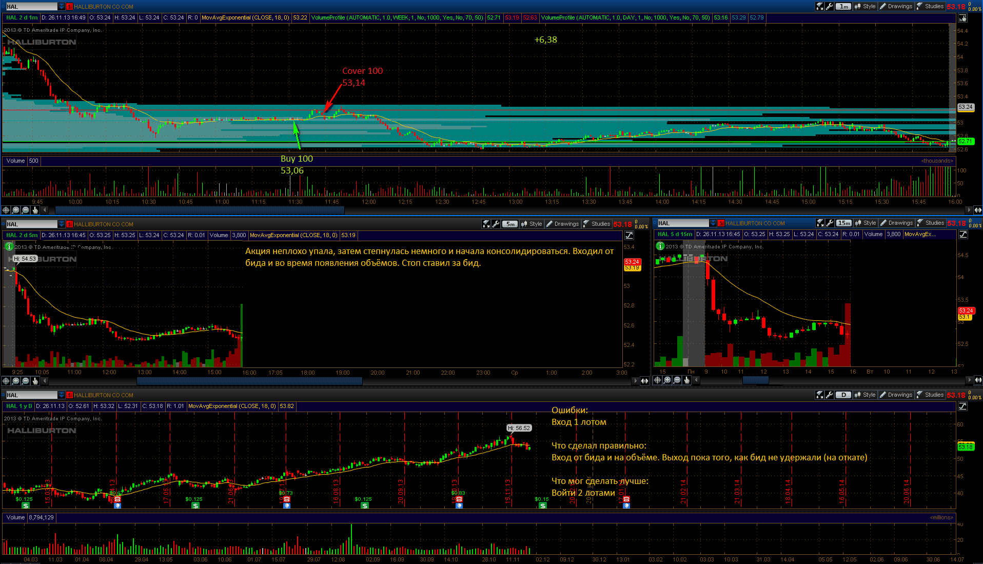The image size is (983, 564).
Task: Toggle scale curve icon in 5m chart
Action: pyautogui.click(x=630, y=236)
